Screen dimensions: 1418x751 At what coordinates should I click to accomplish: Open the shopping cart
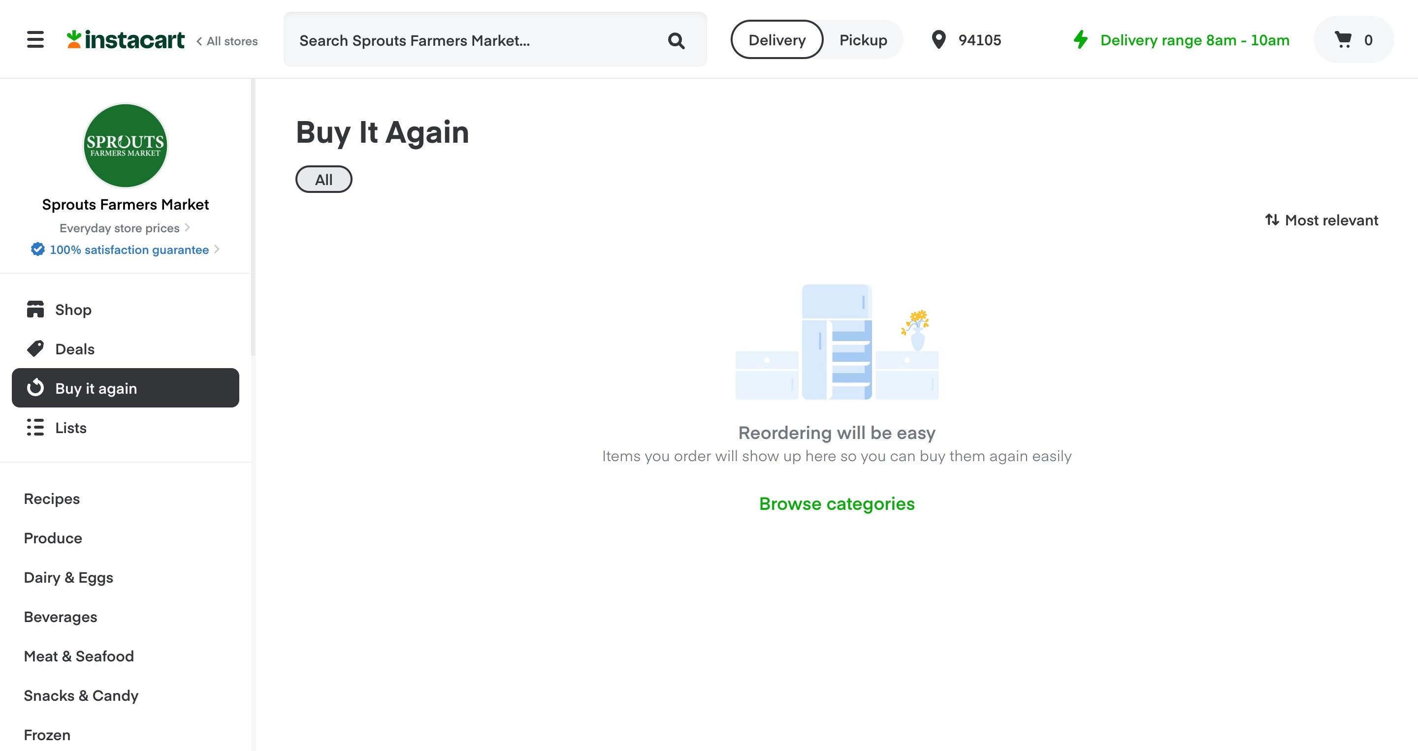pos(1354,39)
